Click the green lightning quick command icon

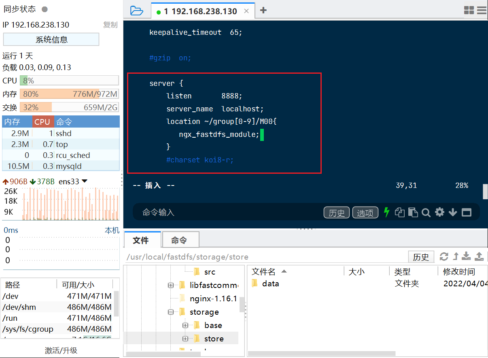tap(386, 212)
